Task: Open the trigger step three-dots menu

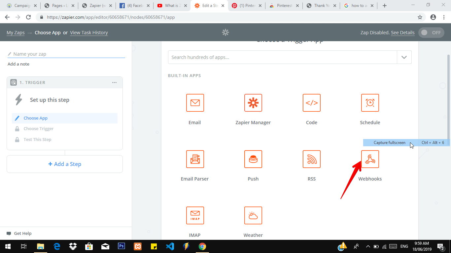Action: (114, 83)
